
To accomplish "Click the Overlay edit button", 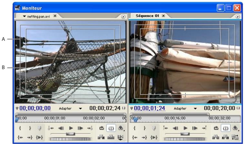I will (x=111, y=137).
